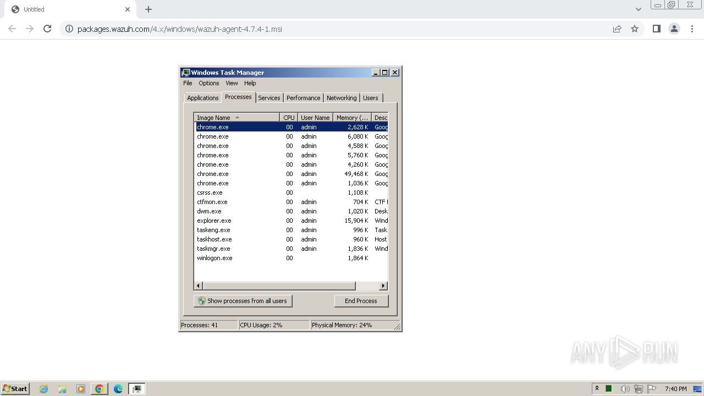The image size is (704, 396).
Task: Switch to Chrome taskbar icon
Action: click(100, 389)
